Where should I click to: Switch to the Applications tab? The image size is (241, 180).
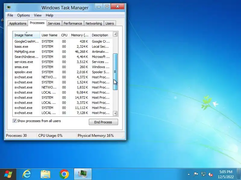coord(18,23)
